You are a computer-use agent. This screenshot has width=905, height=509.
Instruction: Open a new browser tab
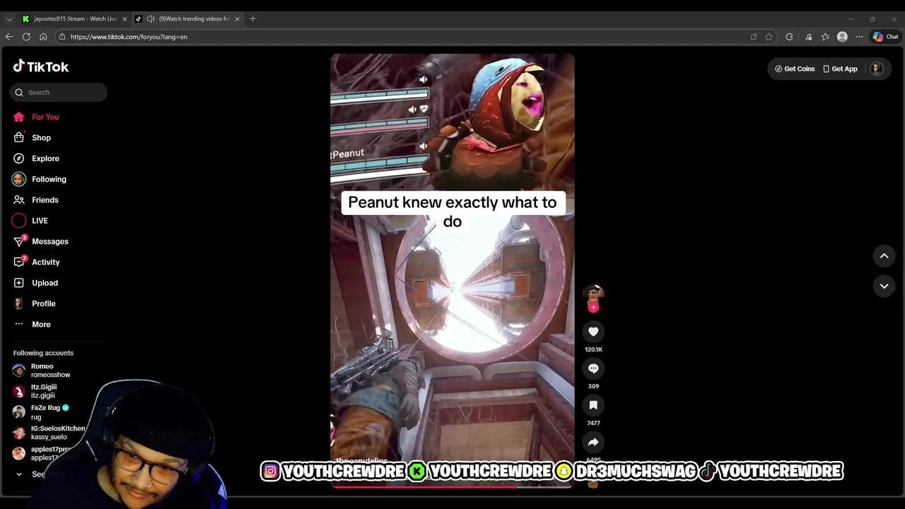point(252,19)
